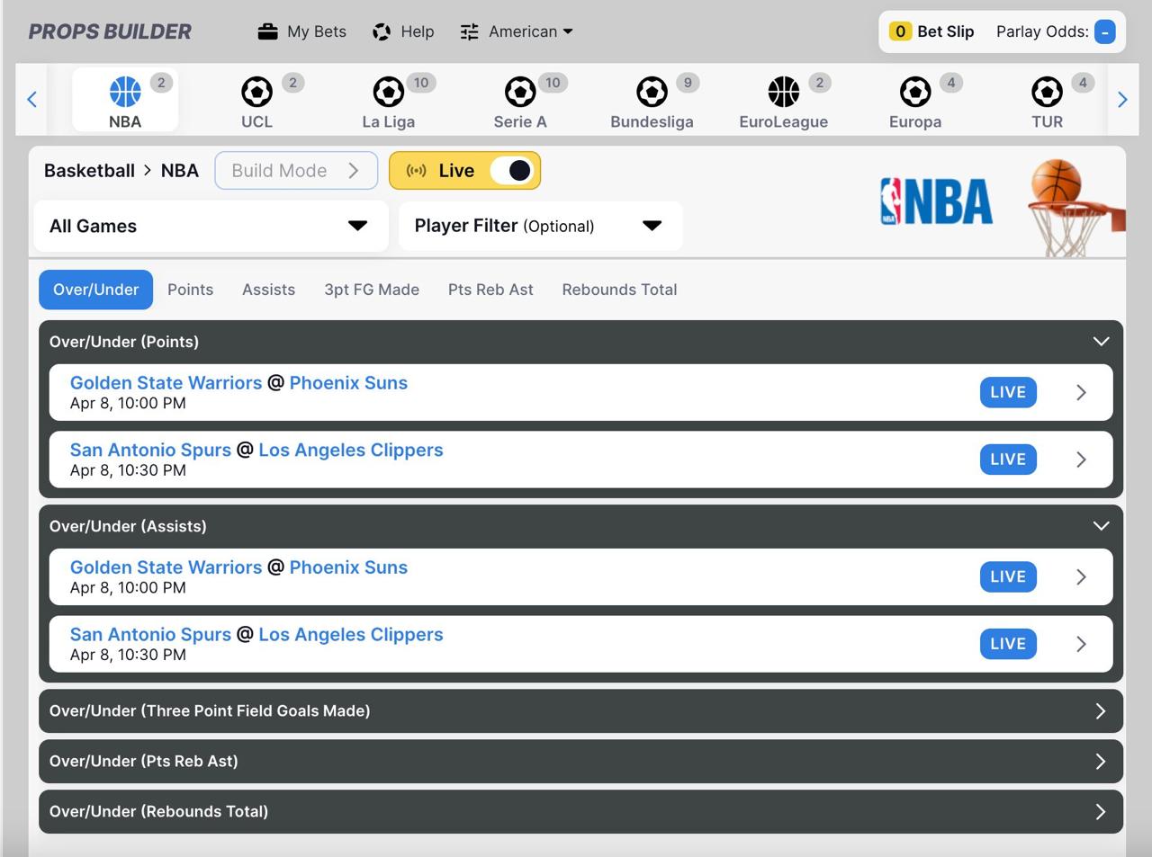This screenshot has height=857, width=1152.
Task: Open the All Games dropdown
Action: [211, 226]
